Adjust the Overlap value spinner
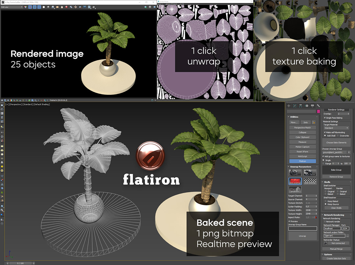The height and width of the screenshot is (265, 355). pyautogui.click(x=348, y=114)
